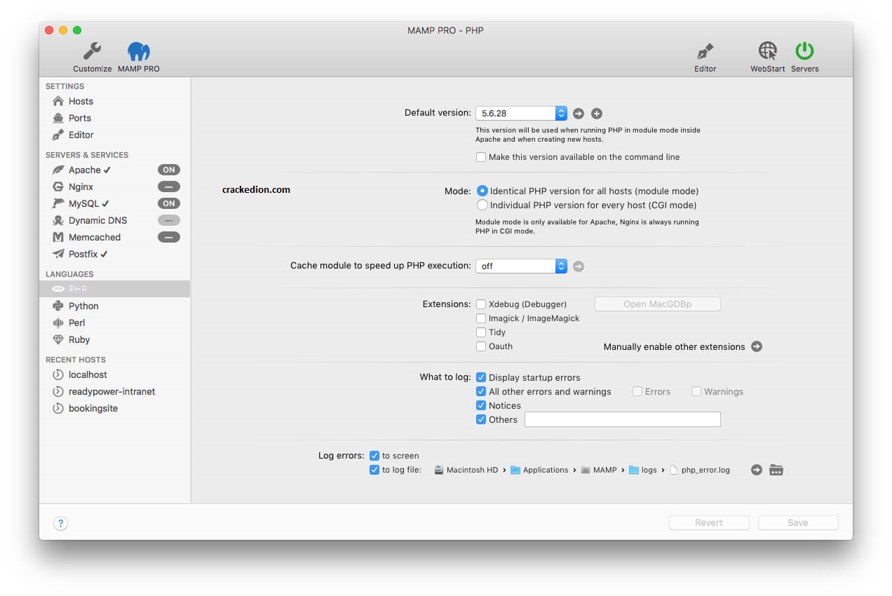Open the bookingsite recent host
This screenshot has width=892, height=596.
(x=114, y=408)
